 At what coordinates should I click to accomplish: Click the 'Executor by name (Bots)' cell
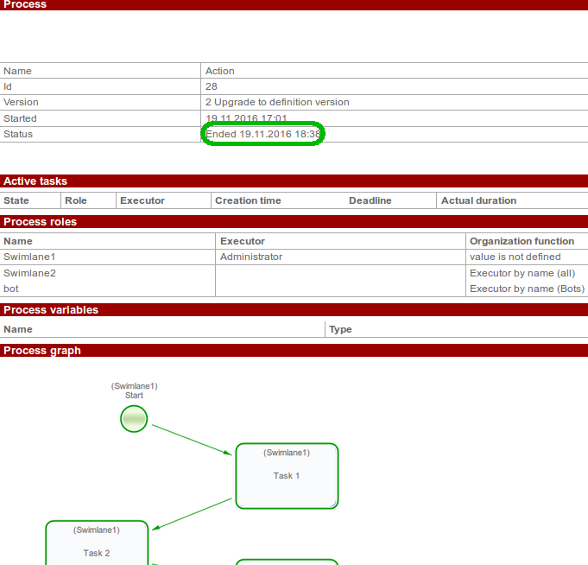point(527,289)
